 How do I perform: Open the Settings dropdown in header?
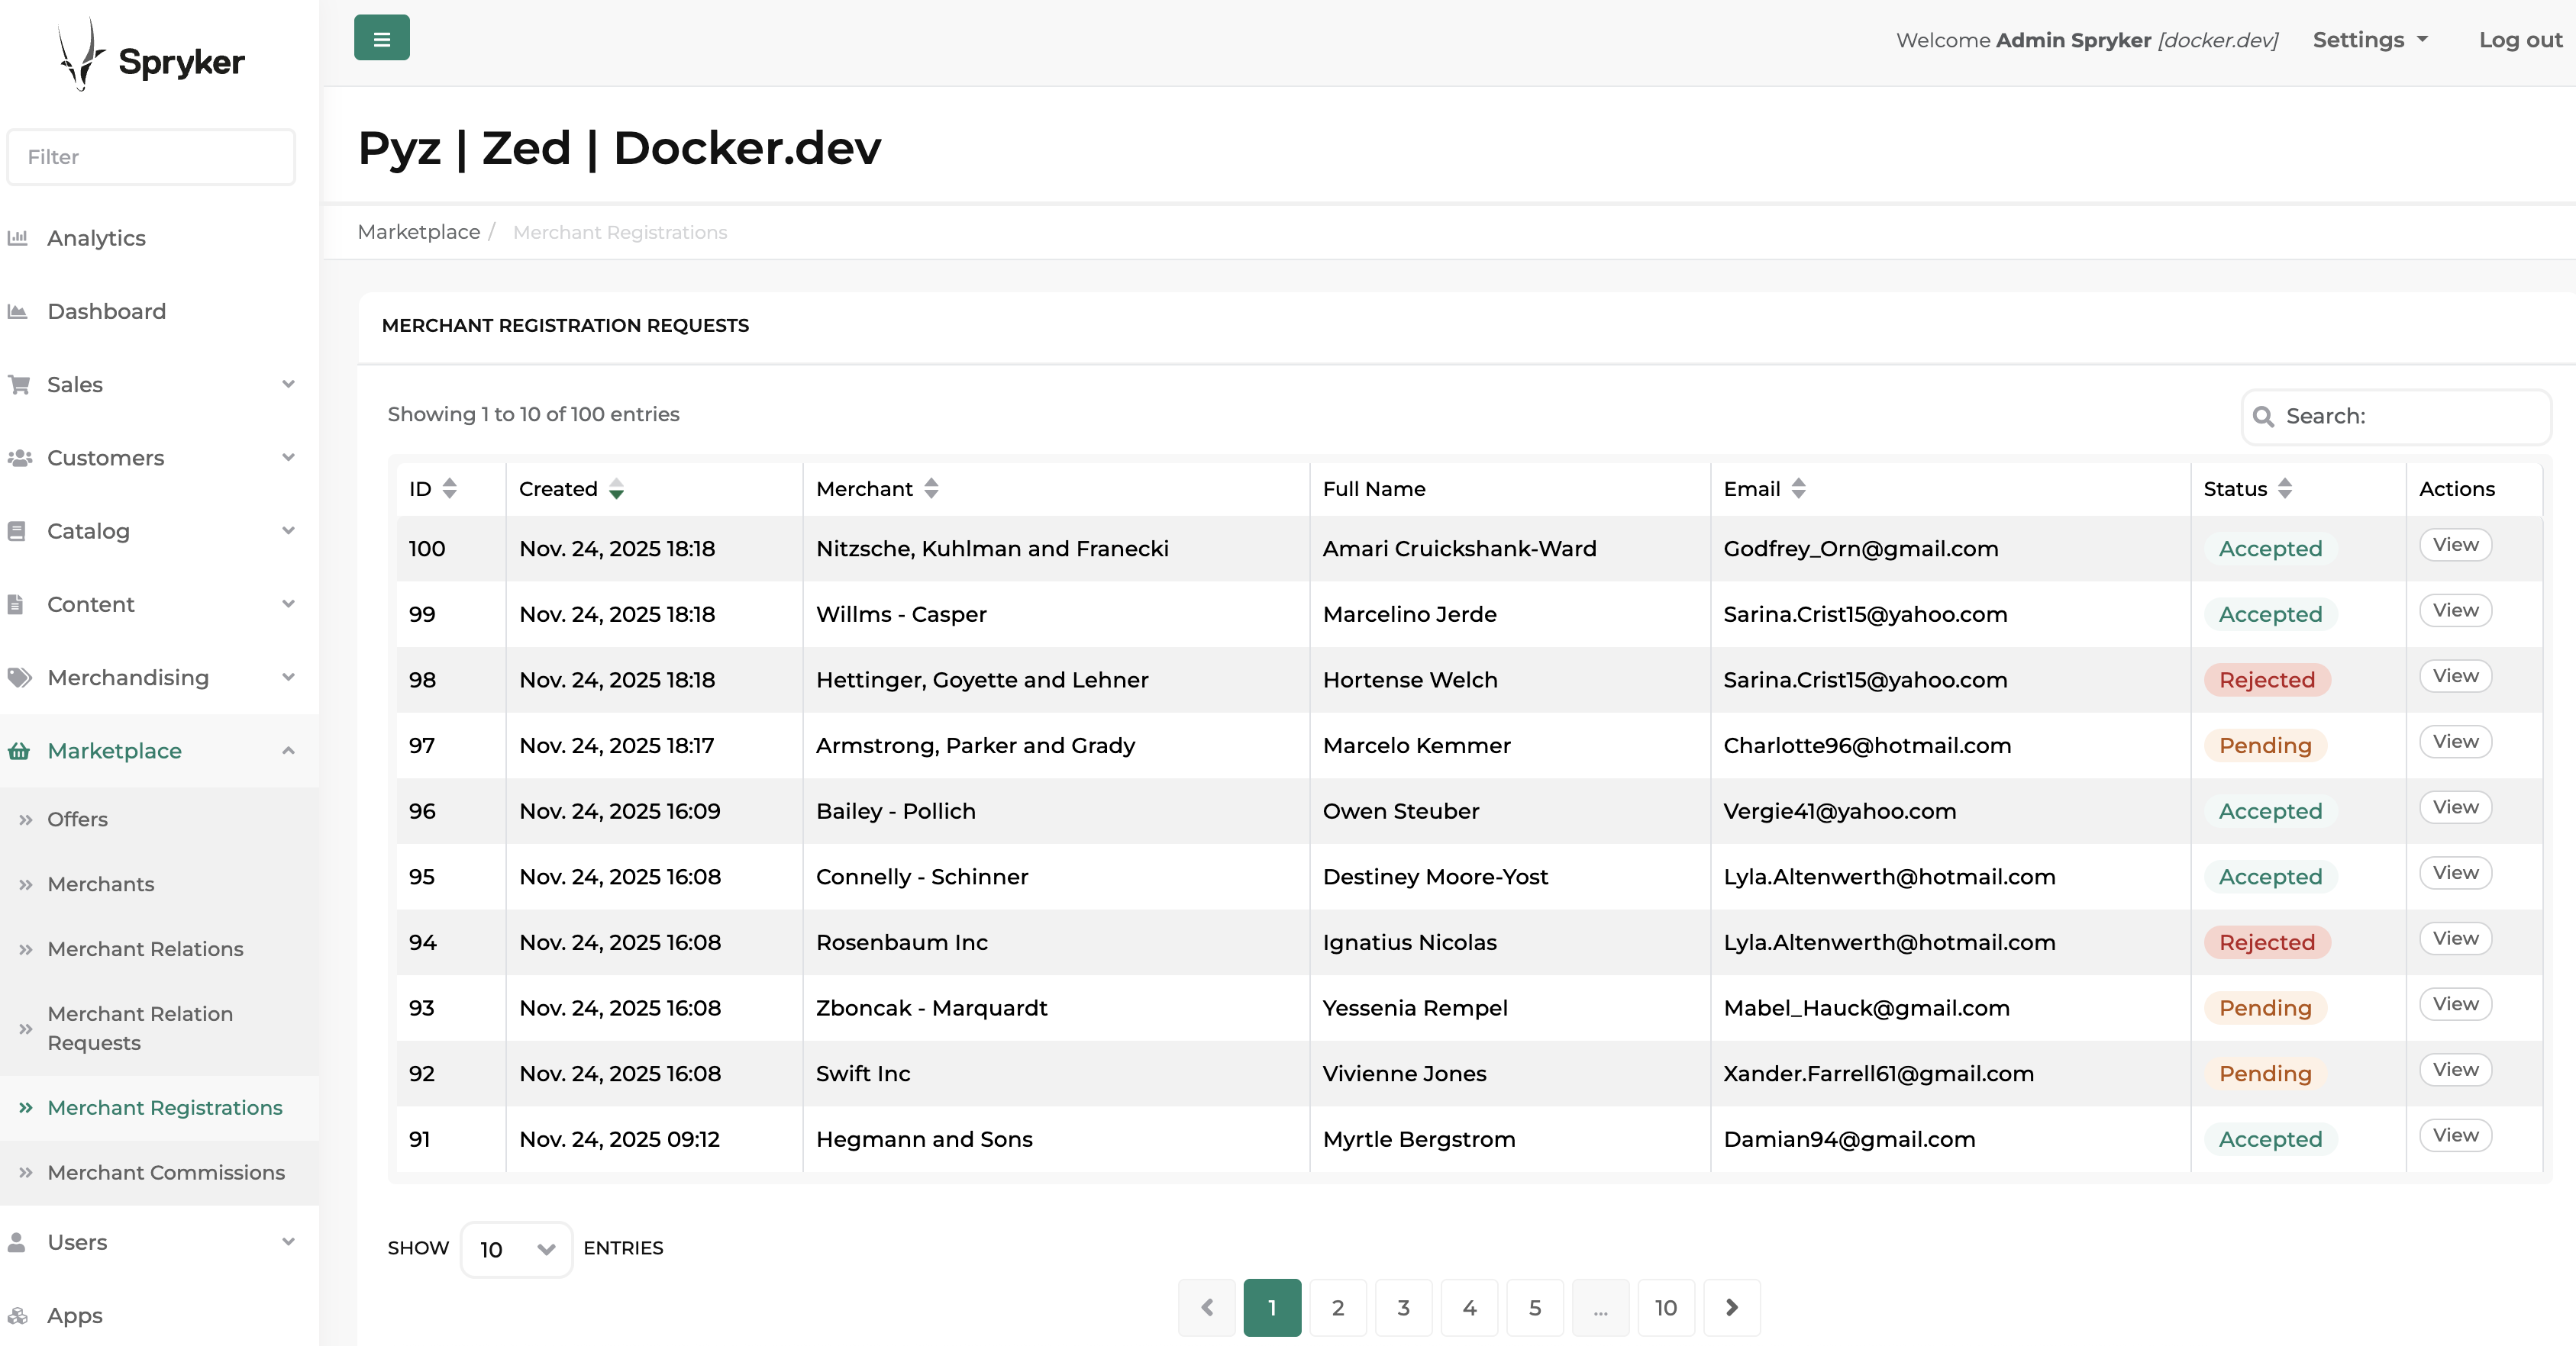2370,40
